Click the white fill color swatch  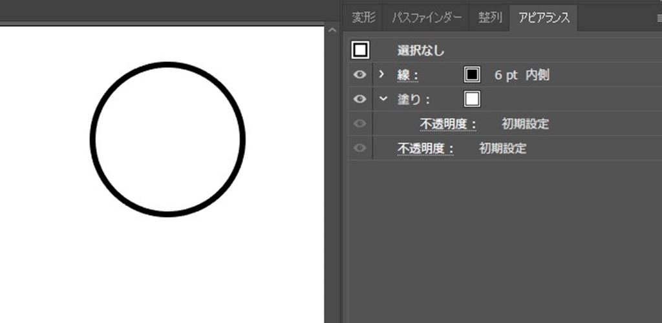pos(472,99)
